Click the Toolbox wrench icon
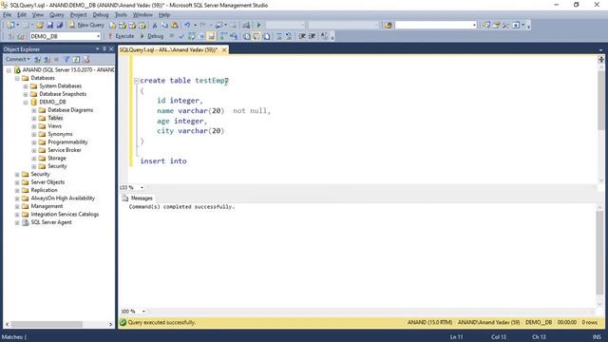This screenshot has width=608, height=342. pos(505,26)
